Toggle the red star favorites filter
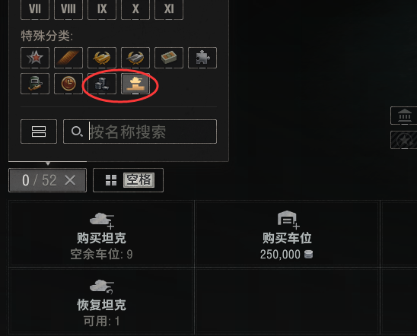The height and width of the screenshot is (336, 417). click(35, 58)
